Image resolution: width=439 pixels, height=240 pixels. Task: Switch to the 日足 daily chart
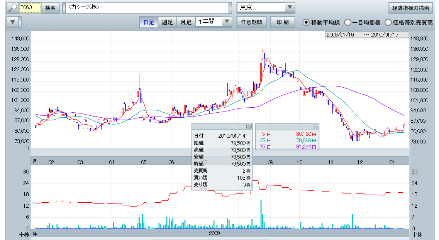click(149, 22)
